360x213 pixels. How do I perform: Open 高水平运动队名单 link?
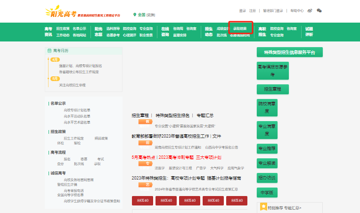tap(77, 116)
